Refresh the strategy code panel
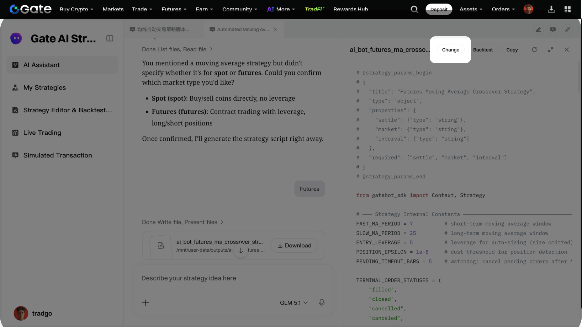This screenshot has width=582, height=327. coord(534,50)
